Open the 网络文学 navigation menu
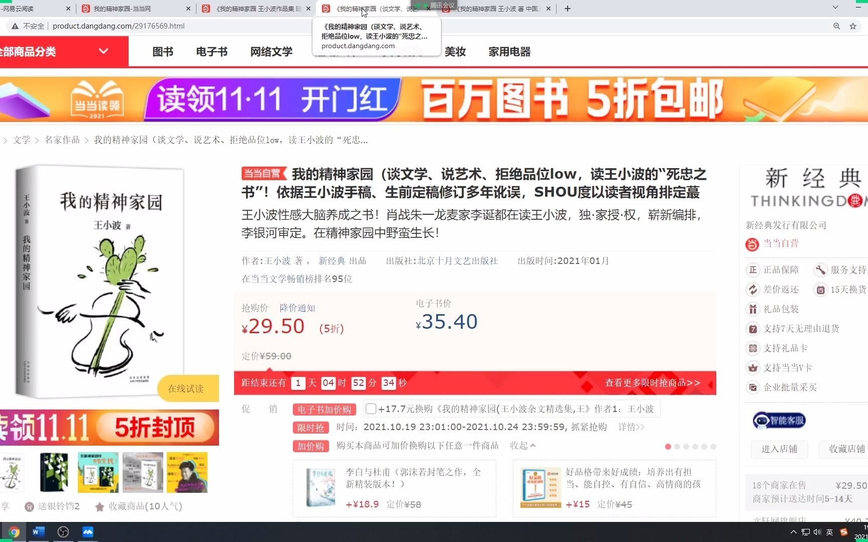Viewport: 868px width, 542px height. [x=271, y=52]
